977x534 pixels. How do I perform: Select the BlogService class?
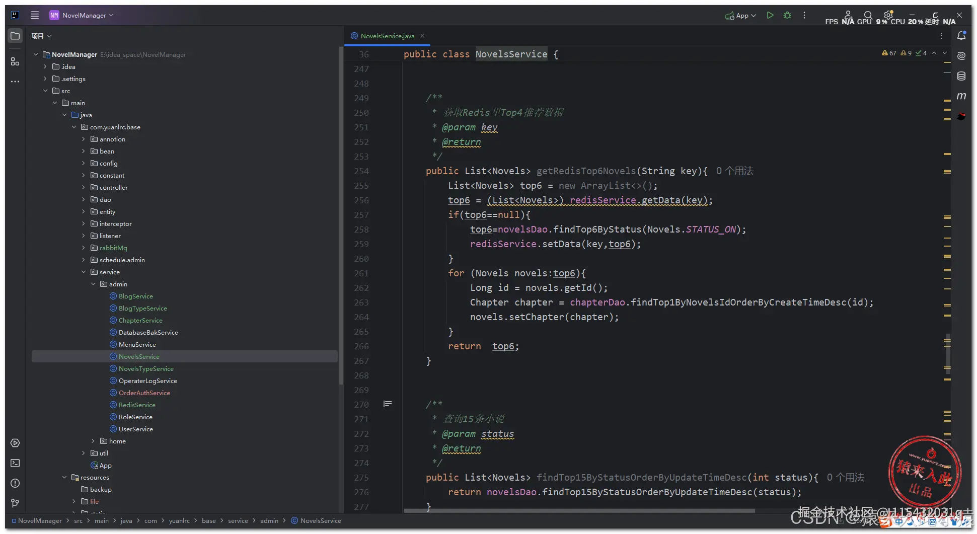coord(135,296)
